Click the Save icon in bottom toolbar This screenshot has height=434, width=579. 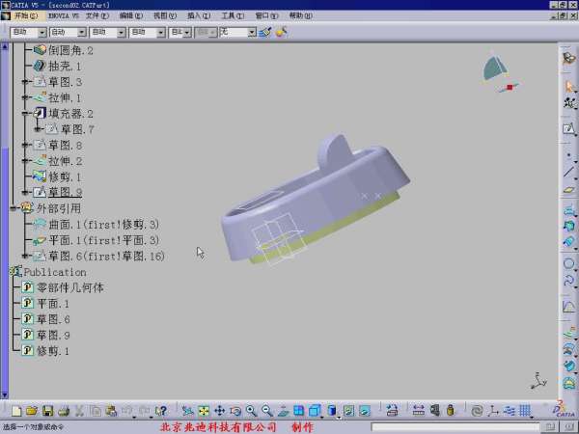[47, 411]
